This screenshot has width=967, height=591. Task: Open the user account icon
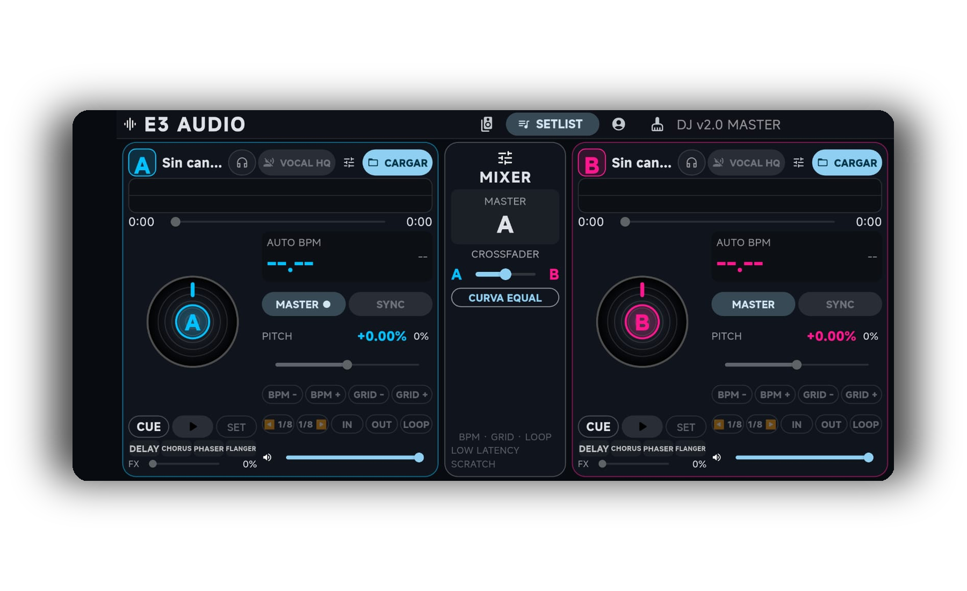(x=618, y=124)
